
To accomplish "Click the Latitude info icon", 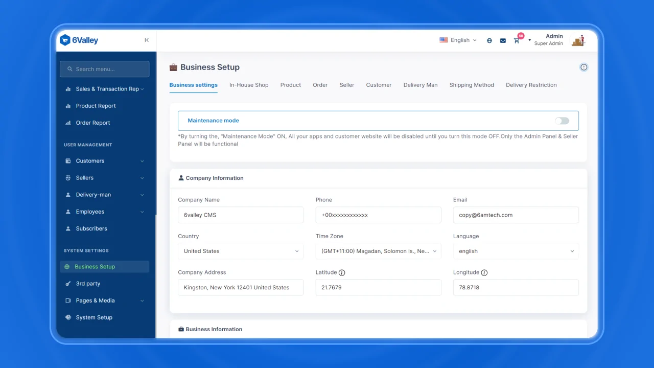I will click(x=342, y=272).
